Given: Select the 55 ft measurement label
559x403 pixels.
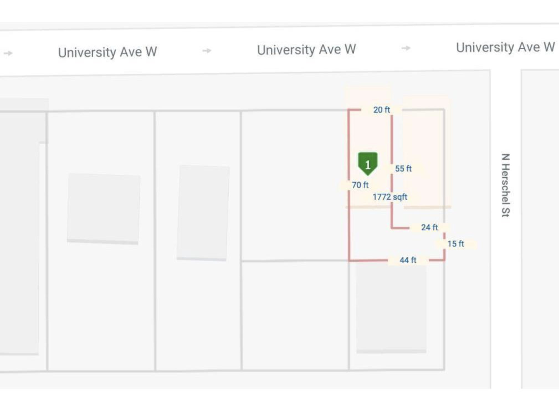Looking at the screenshot, I should pyautogui.click(x=403, y=169).
